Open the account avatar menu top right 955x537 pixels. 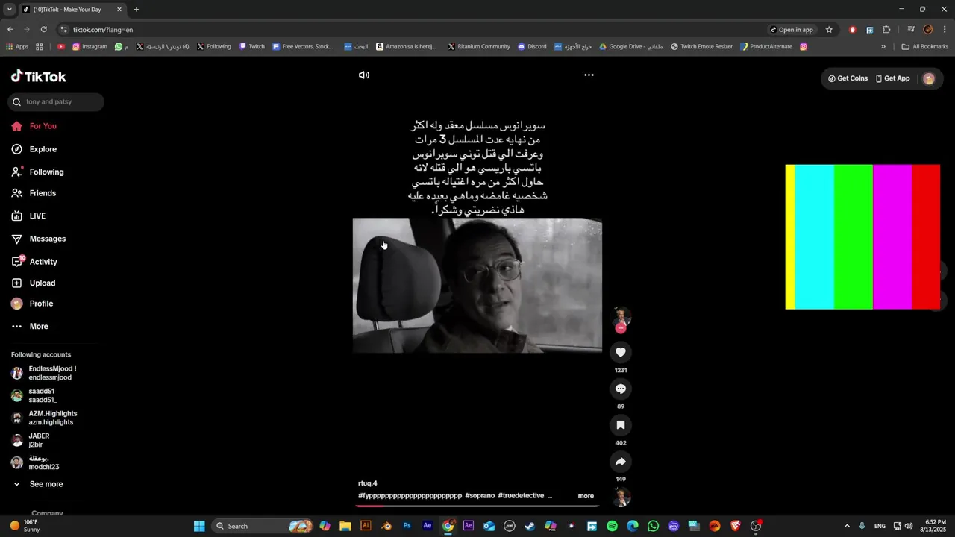929,78
